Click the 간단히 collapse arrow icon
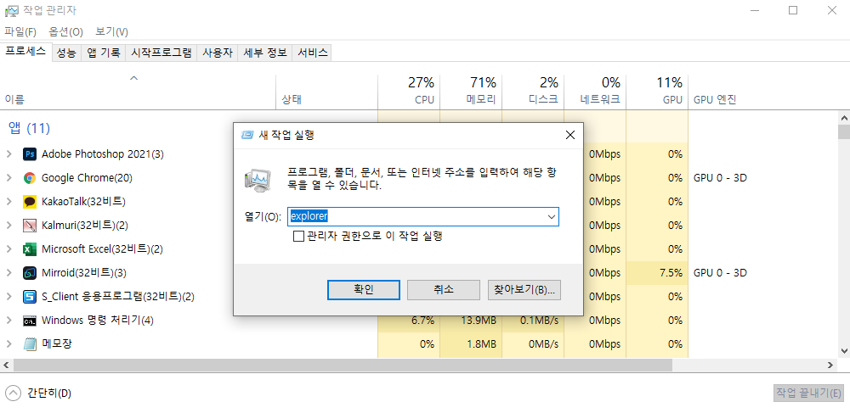This screenshot has height=413, width=850. 14,393
